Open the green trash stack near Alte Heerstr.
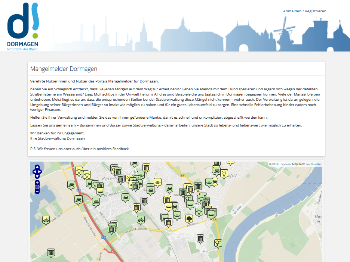The height and width of the screenshot is (262, 350). [x=111, y=228]
